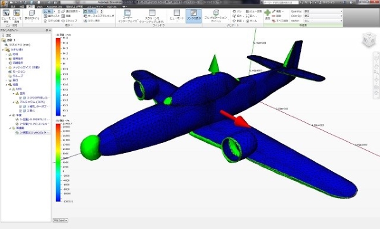The width and height of the screenshot is (380, 229).
Task: Switch to the Vault ribbon tab
Action: pos(39,6)
